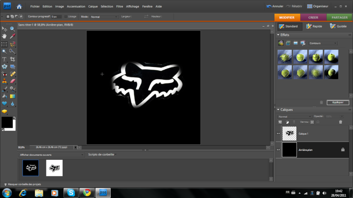Switch to Rapide edit mode

tap(314, 26)
